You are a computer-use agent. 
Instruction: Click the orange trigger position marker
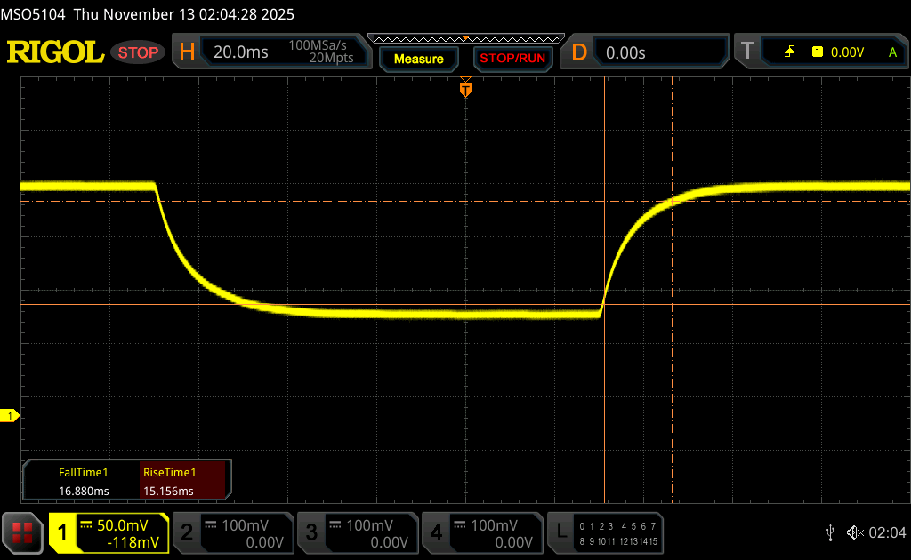coord(464,89)
